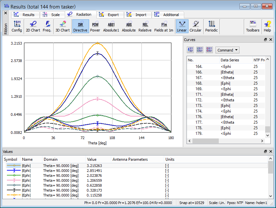Open the Toolbars icon

pos(253,26)
